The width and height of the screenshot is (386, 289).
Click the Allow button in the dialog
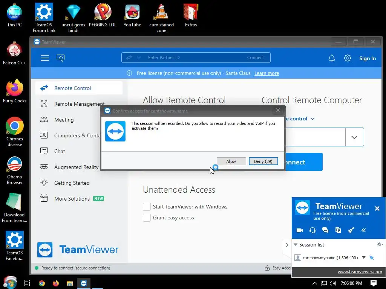(231, 161)
